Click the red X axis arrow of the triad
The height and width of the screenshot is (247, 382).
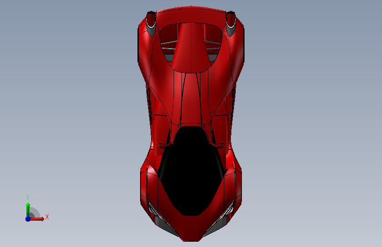point(37,219)
